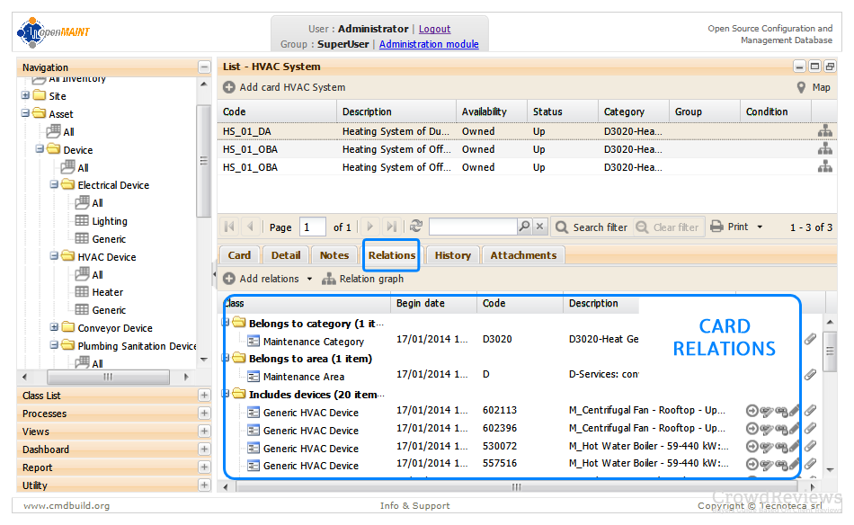Viewport: 854px width, 525px height.
Task: Click the Relation graph icon button
Action: (x=328, y=279)
